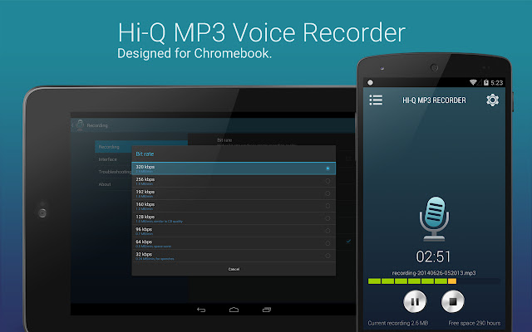The width and height of the screenshot is (532, 332).
Task: Open the Recording settings category
Action: pyautogui.click(x=113, y=147)
